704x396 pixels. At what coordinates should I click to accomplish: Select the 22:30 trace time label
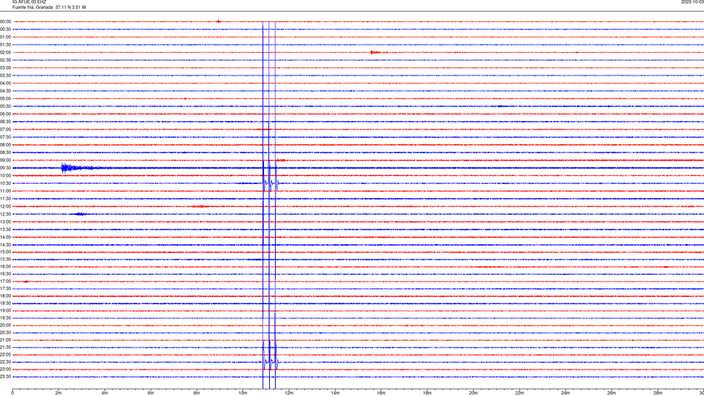(5, 362)
